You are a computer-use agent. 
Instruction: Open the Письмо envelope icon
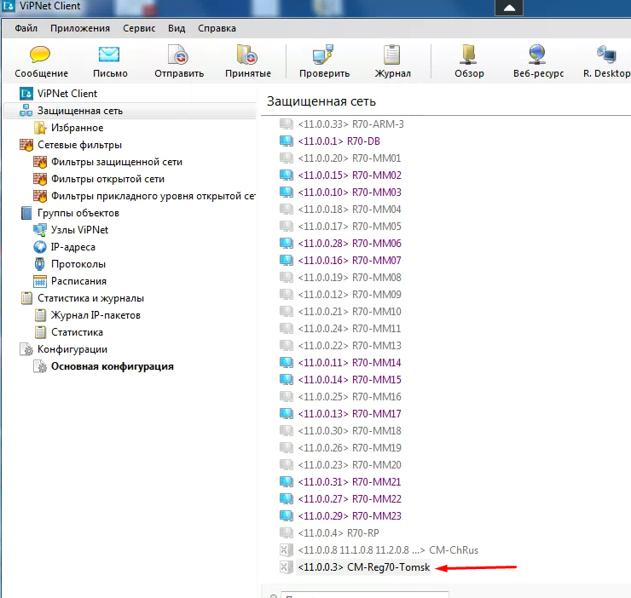click(109, 56)
